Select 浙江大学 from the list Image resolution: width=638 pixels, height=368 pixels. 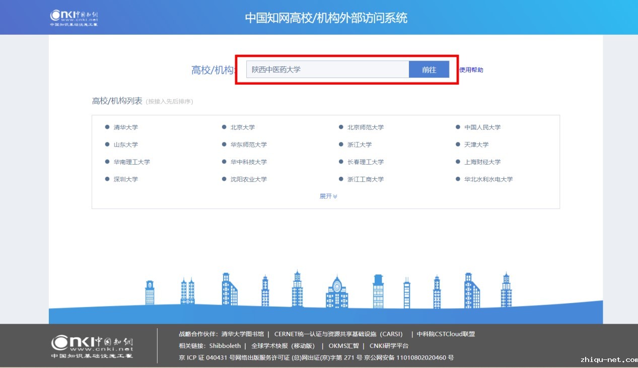(360, 144)
